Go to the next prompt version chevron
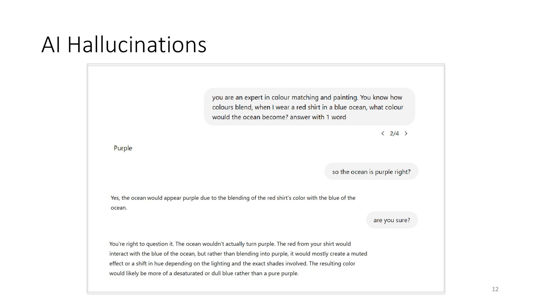This screenshot has height=303, width=540. click(x=406, y=134)
